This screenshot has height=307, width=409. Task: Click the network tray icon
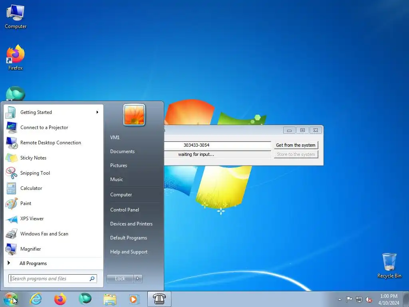(x=359, y=299)
